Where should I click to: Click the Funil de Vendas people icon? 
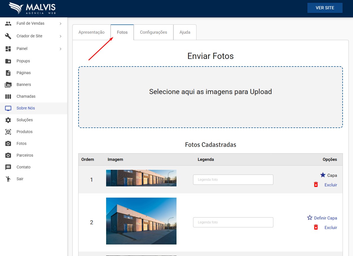(x=8, y=24)
